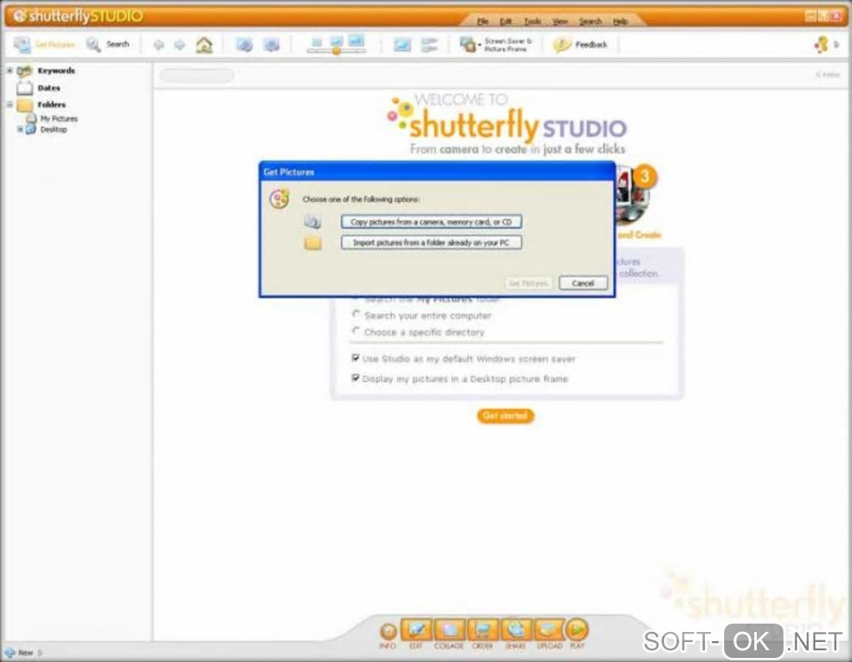Open the Search menu

coord(590,21)
